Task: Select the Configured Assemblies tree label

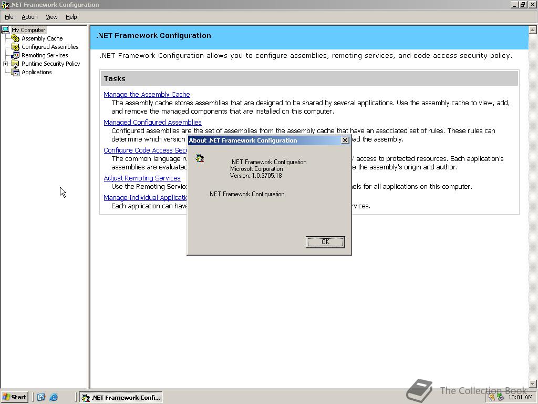Action: [x=50, y=47]
